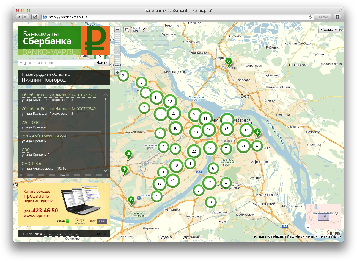This screenshot has width=357, height=261.
Task: Follow the footer Банкоматы Сбербанка link
Action: pos(61,234)
